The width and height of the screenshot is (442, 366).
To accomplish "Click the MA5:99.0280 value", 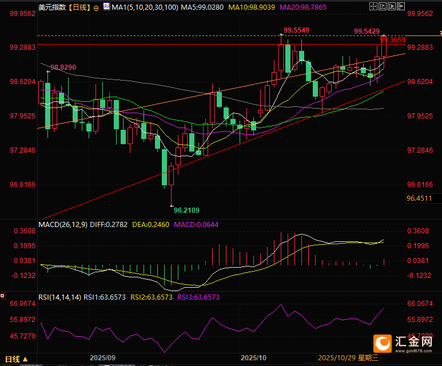I will coord(202,7).
